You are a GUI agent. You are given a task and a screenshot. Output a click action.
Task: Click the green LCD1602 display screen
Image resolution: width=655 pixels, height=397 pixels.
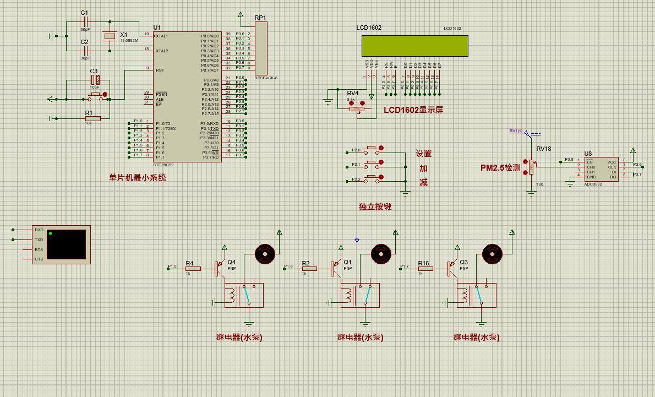pos(415,46)
